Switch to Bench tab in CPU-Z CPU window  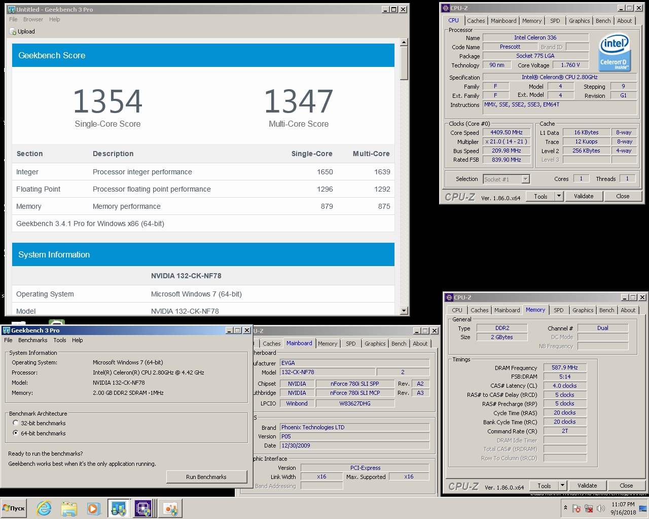(x=603, y=21)
